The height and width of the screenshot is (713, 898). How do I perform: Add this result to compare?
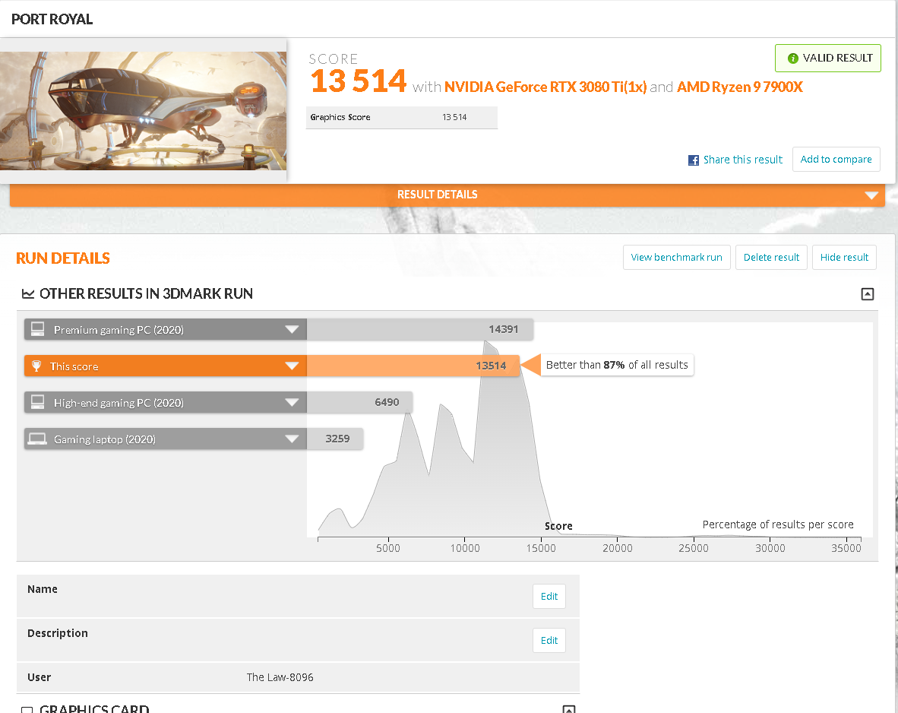[x=836, y=160]
